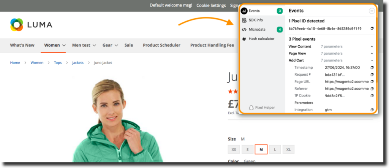Copy the Timestamp value
The width and height of the screenshot is (389, 168).
(x=372, y=68)
